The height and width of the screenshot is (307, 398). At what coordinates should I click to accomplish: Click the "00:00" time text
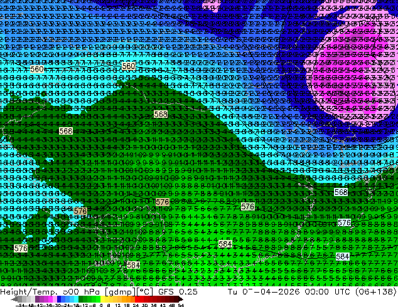tap(317, 291)
